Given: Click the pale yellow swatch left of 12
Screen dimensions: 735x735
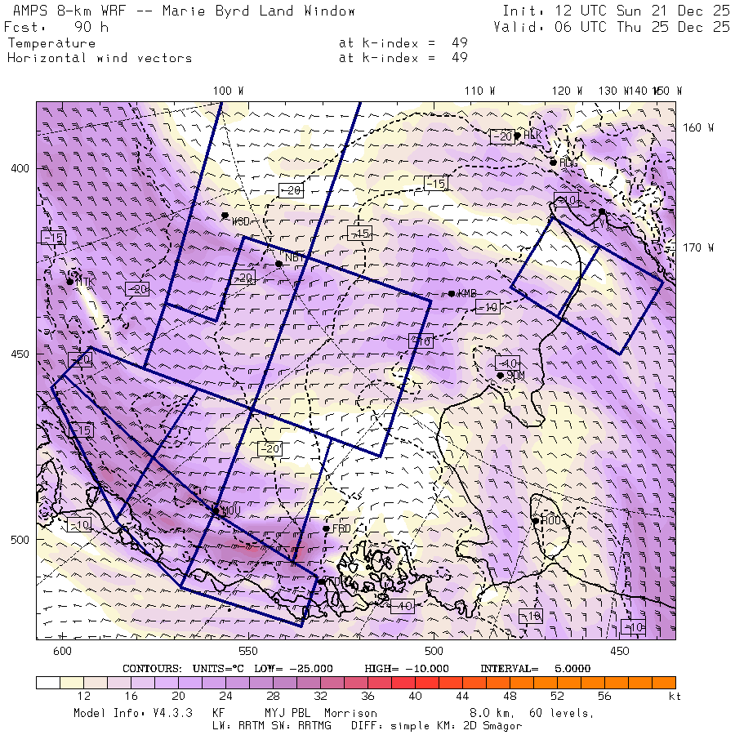Looking at the screenshot, I should click(x=72, y=683).
